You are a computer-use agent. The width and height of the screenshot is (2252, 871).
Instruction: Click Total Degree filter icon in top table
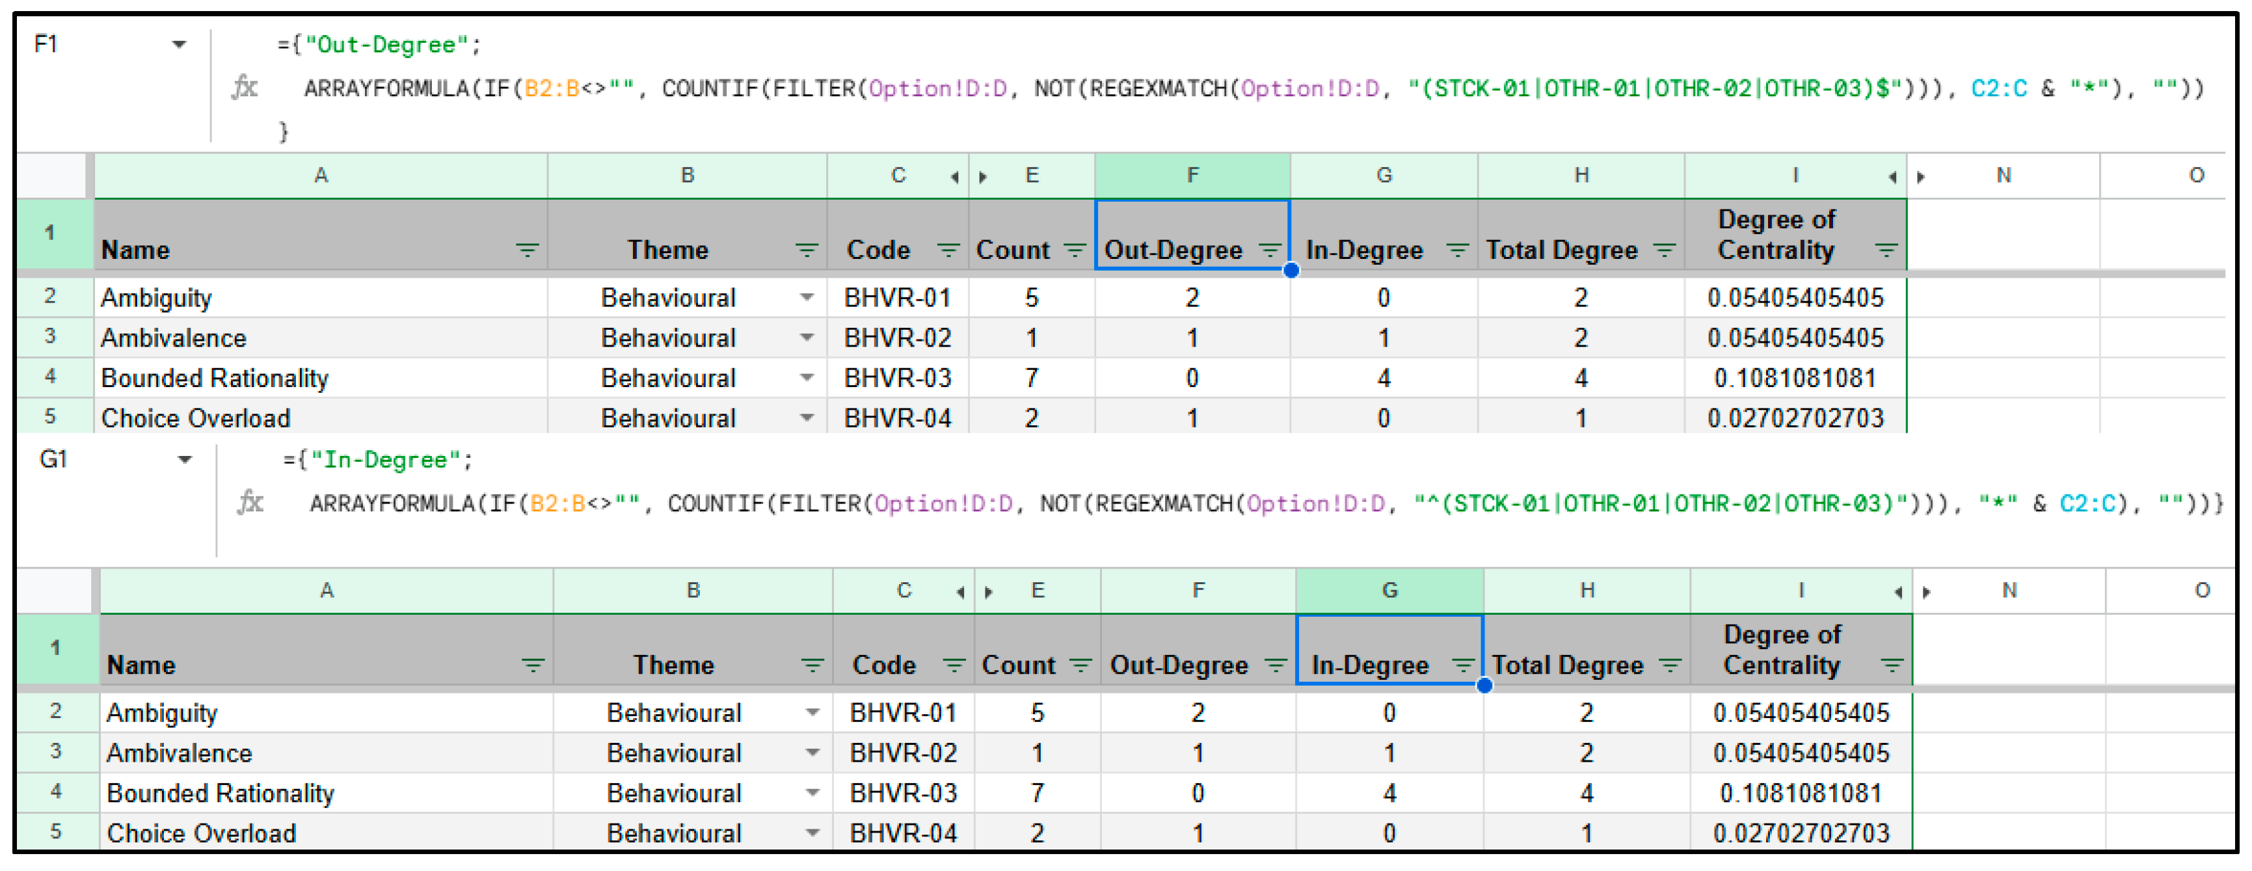tap(1665, 251)
